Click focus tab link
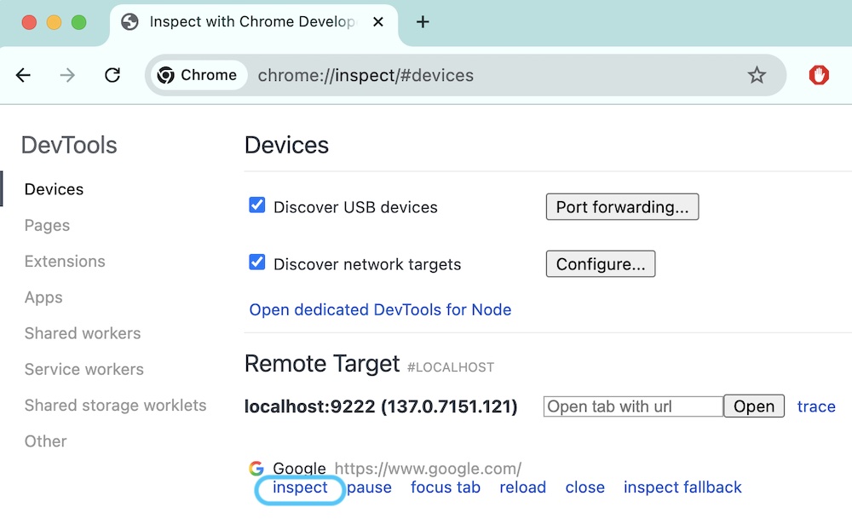852x530 pixels. 446,487
